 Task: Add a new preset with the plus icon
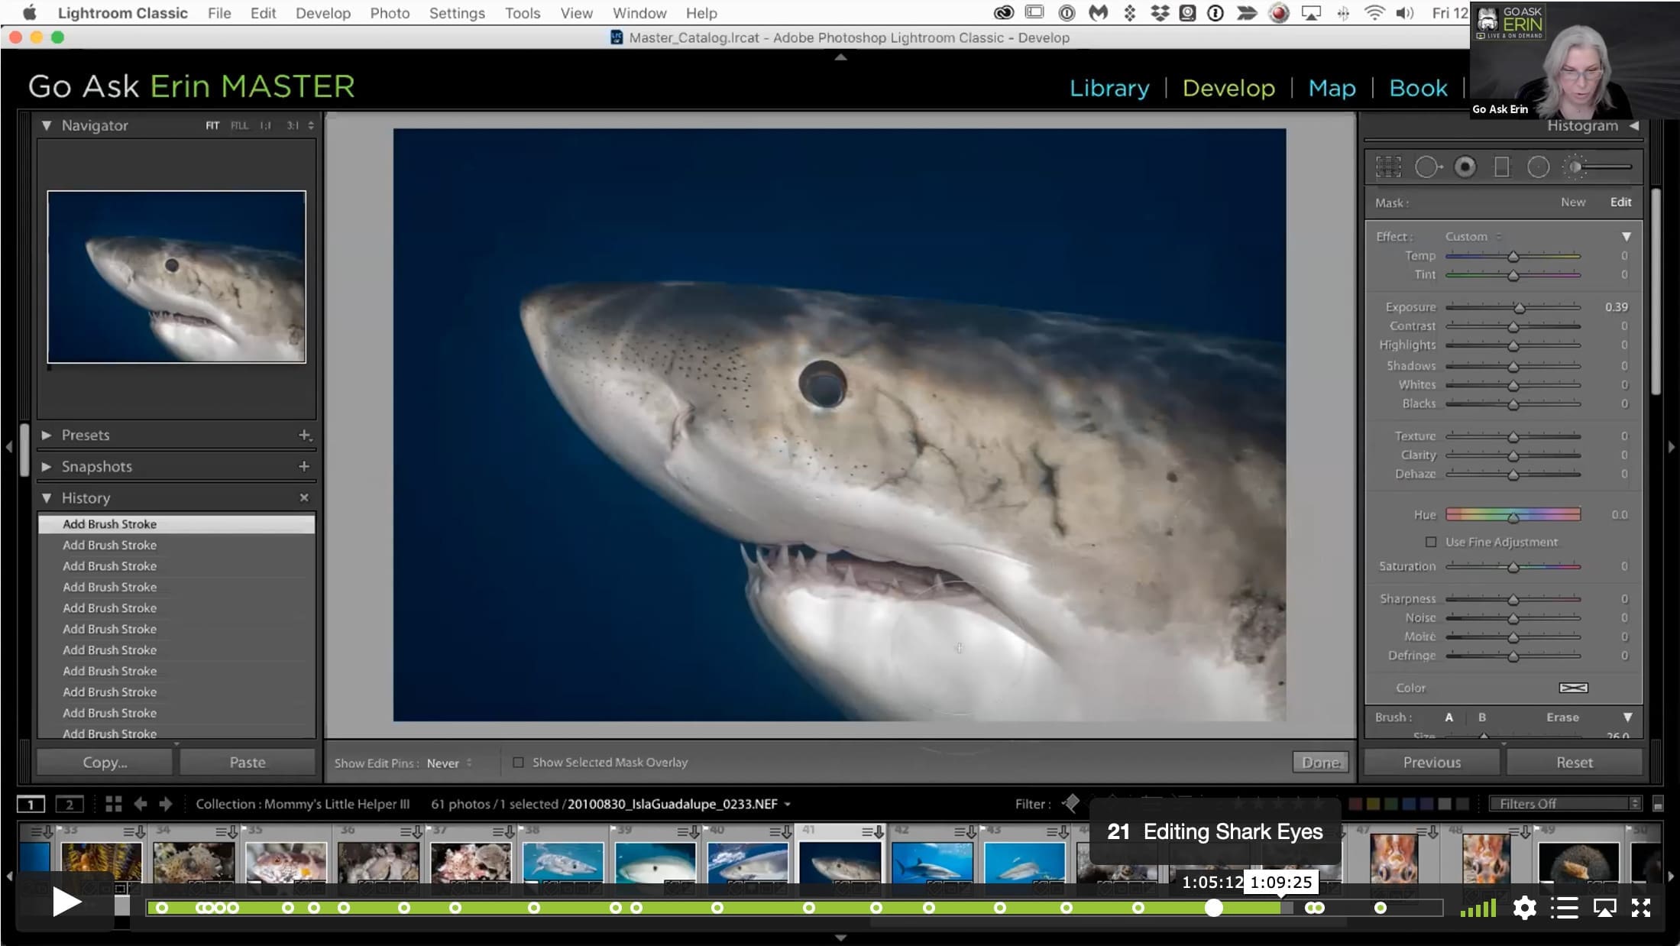(x=304, y=435)
